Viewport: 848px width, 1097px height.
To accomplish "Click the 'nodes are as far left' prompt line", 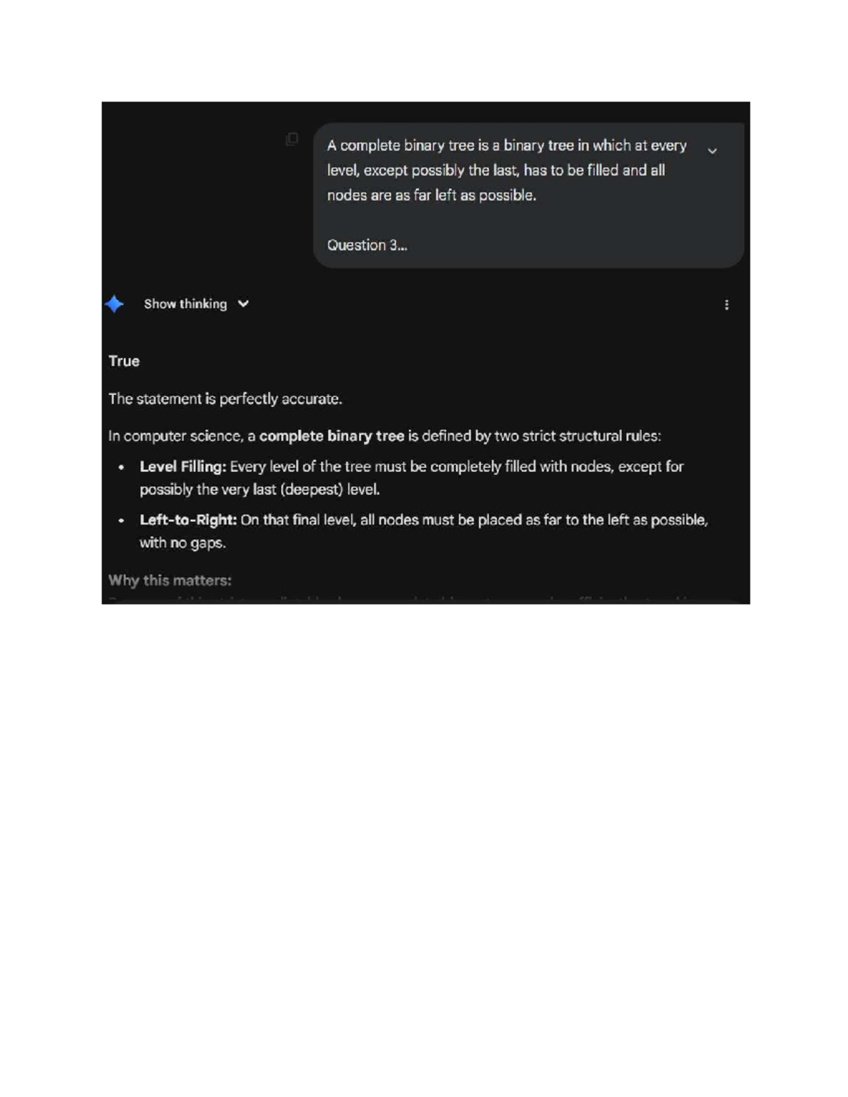I will 431,195.
